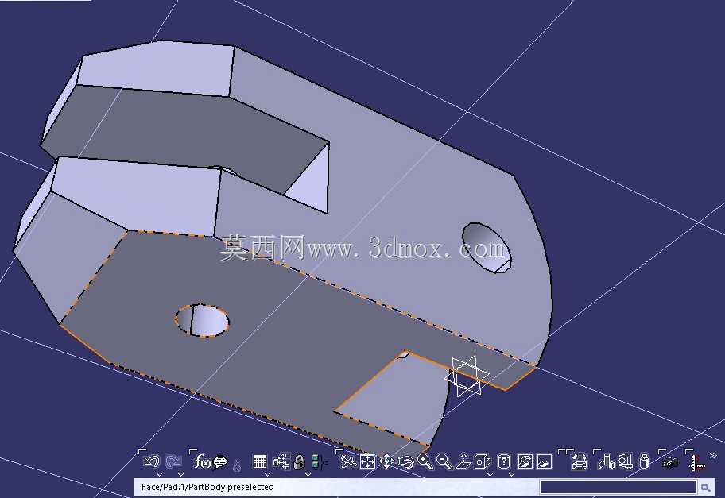Click the 3D compass on the part
Viewport: 725px width, 498px height.
(467, 376)
